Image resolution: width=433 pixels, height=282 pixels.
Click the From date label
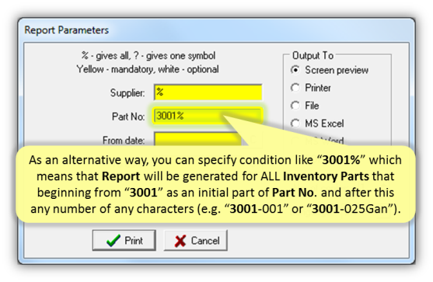click(124, 140)
